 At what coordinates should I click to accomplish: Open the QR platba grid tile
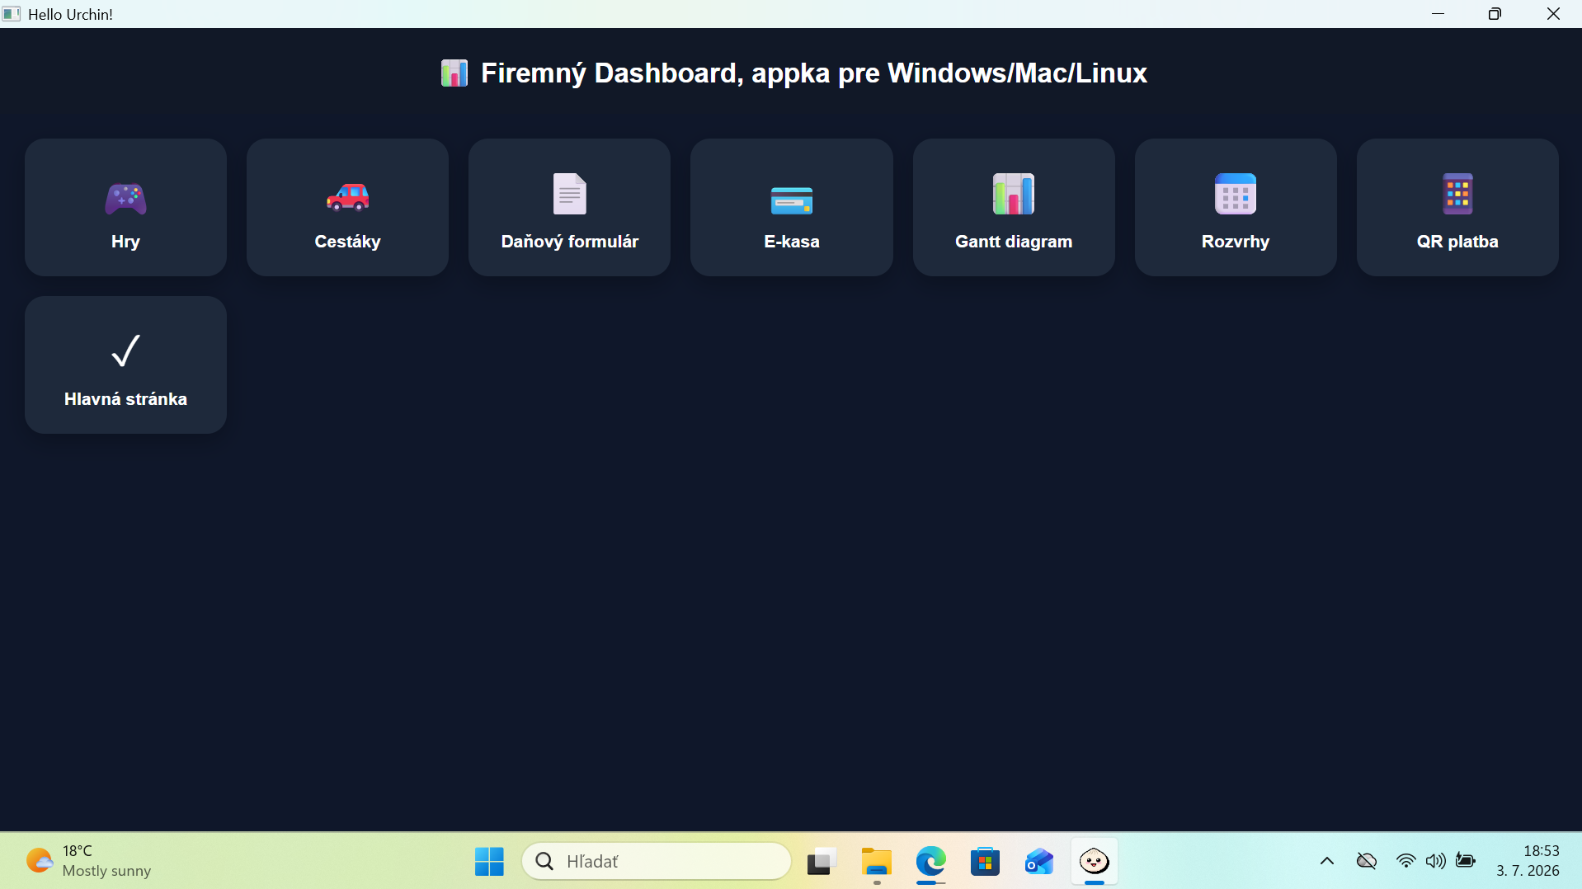1457,207
